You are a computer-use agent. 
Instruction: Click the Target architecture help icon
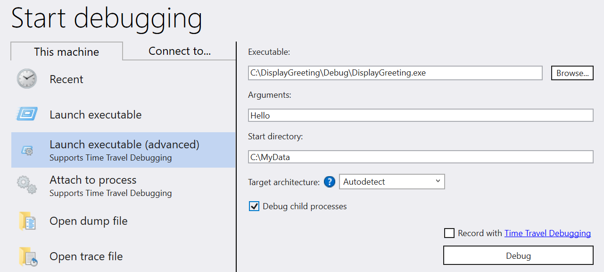click(329, 181)
